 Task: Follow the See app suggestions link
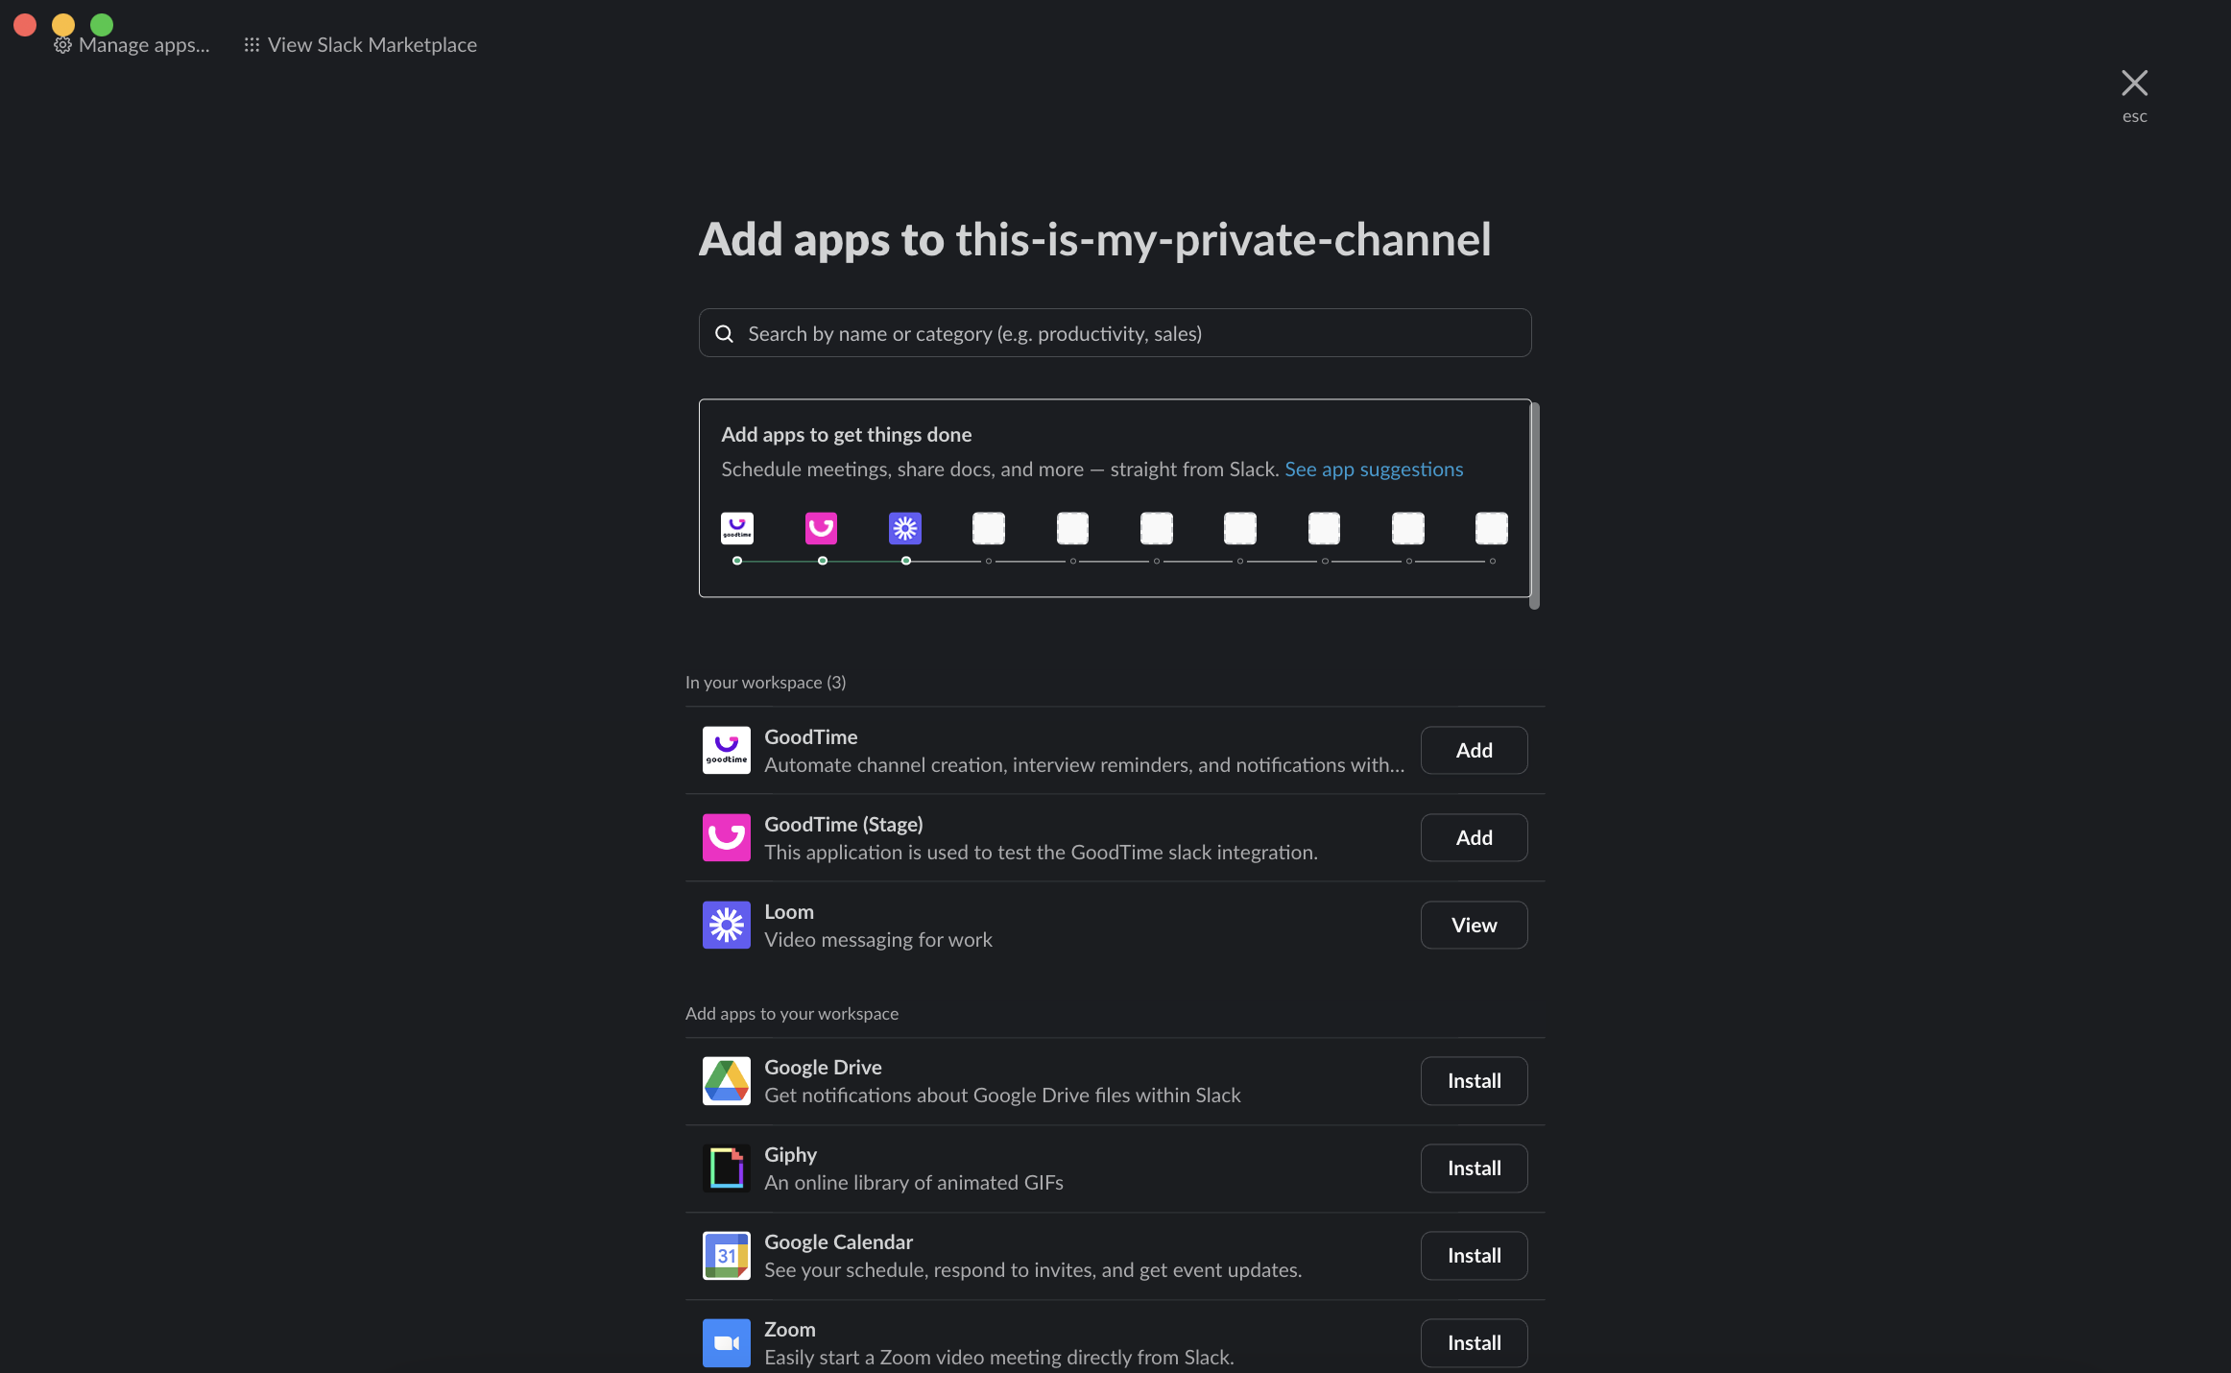tap(1373, 470)
